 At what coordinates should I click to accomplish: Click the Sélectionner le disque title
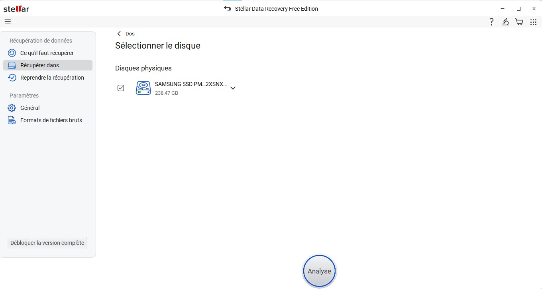158,46
